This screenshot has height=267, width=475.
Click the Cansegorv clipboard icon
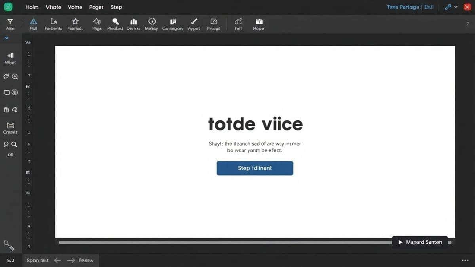click(173, 23)
